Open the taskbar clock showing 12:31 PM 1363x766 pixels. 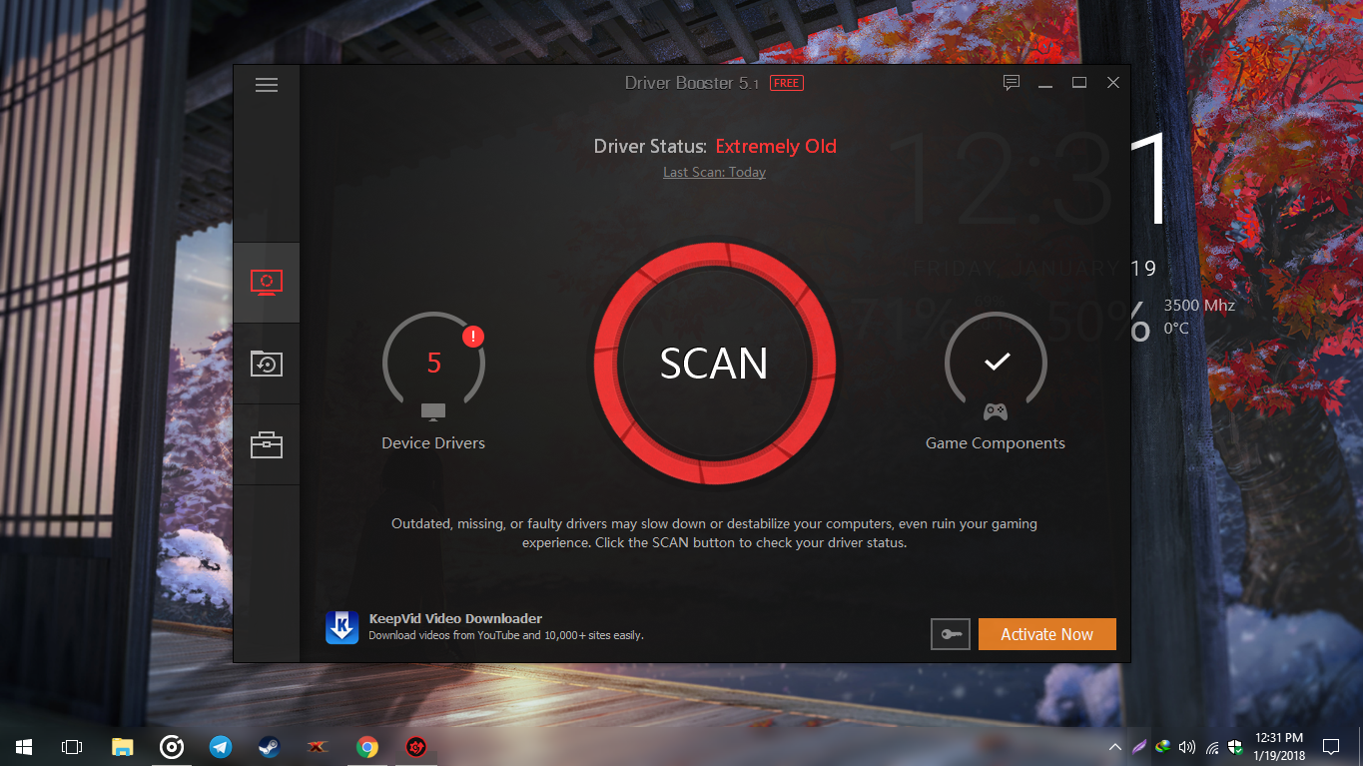point(1280,746)
